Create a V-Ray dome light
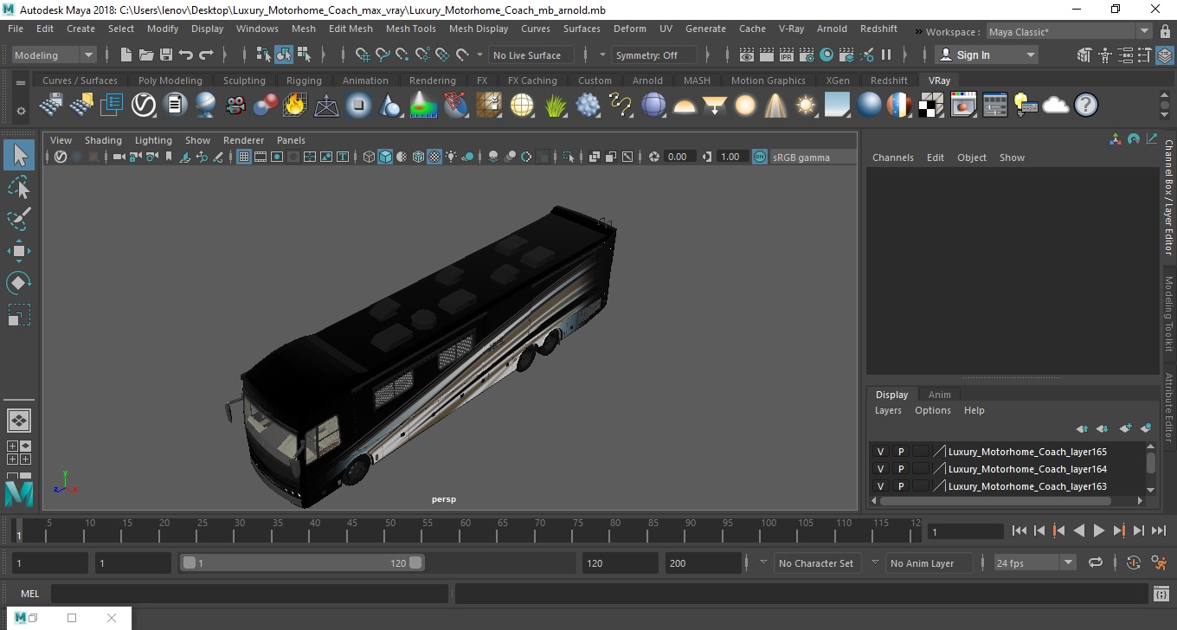1177x630 pixels. coord(685,106)
